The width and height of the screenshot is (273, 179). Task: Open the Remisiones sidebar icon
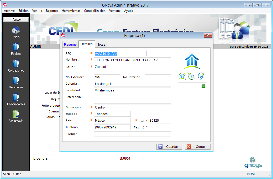tap(16, 80)
